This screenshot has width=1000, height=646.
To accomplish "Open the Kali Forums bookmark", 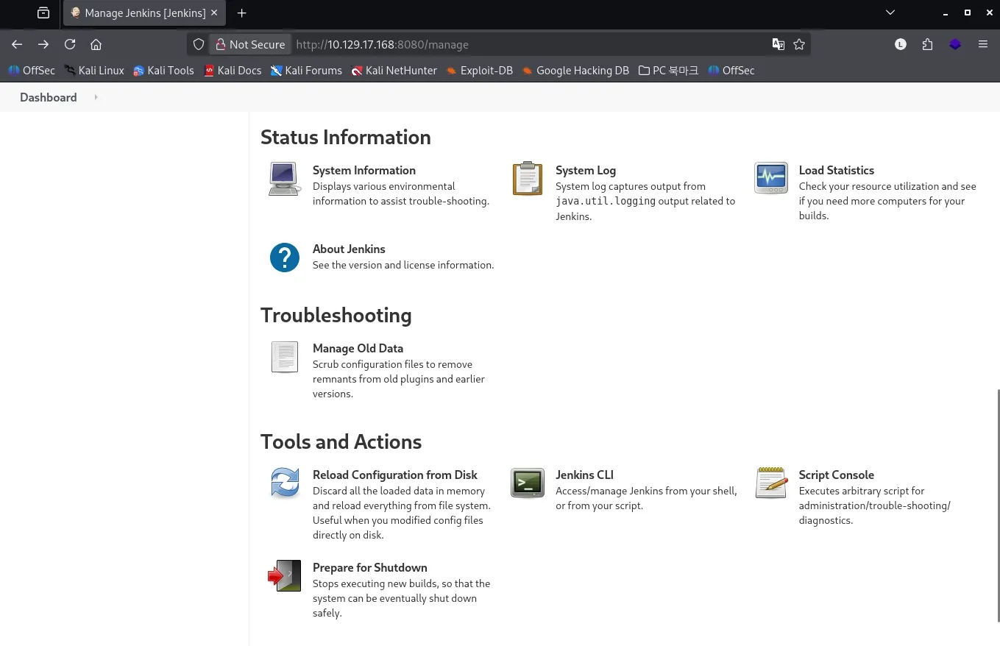I will click(x=306, y=71).
